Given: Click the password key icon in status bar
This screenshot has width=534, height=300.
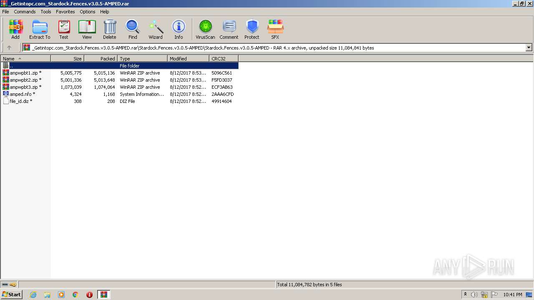Looking at the screenshot, I should pos(13,285).
